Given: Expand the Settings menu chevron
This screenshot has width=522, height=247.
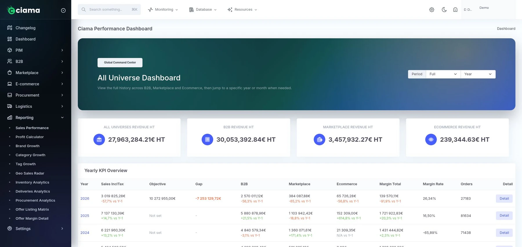Looking at the screenshot, I should (x=62, y=228).
